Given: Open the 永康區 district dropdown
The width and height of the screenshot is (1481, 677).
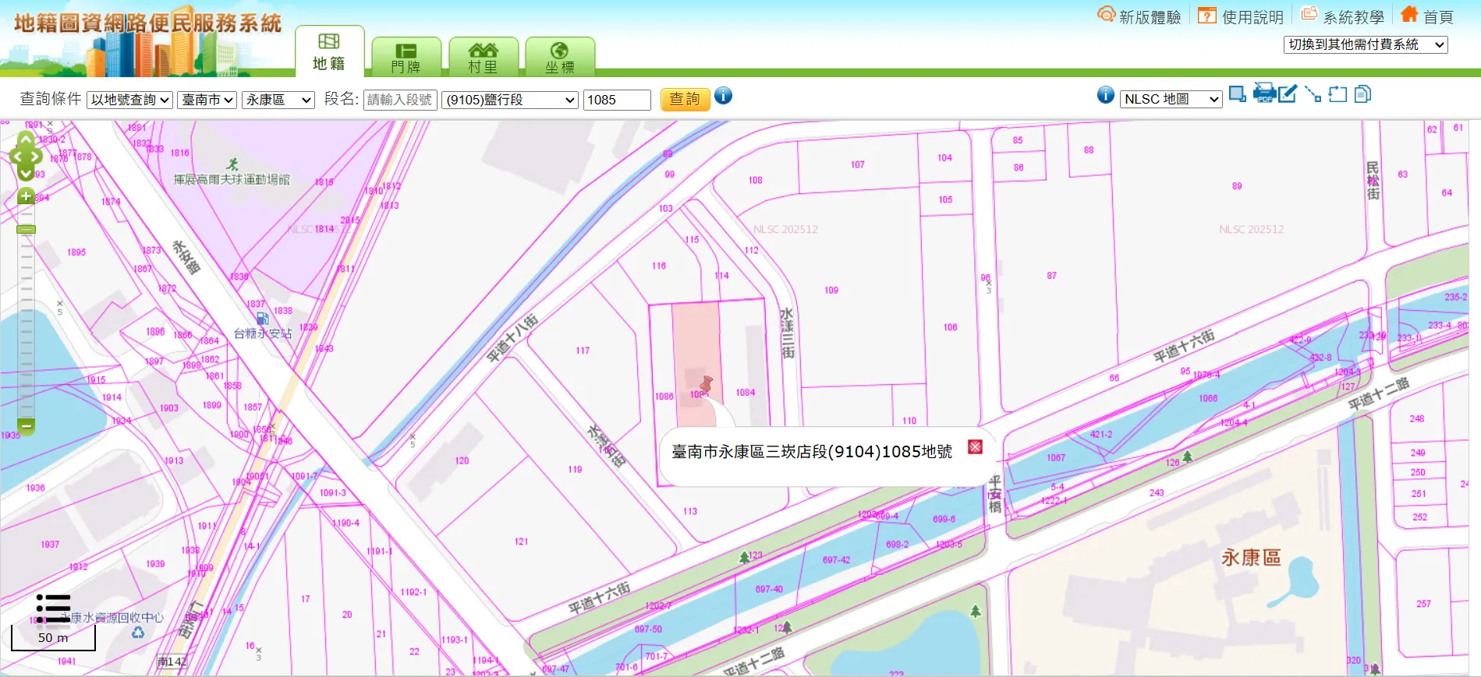Looking at the screenshot, I should [x=278, y=100].
